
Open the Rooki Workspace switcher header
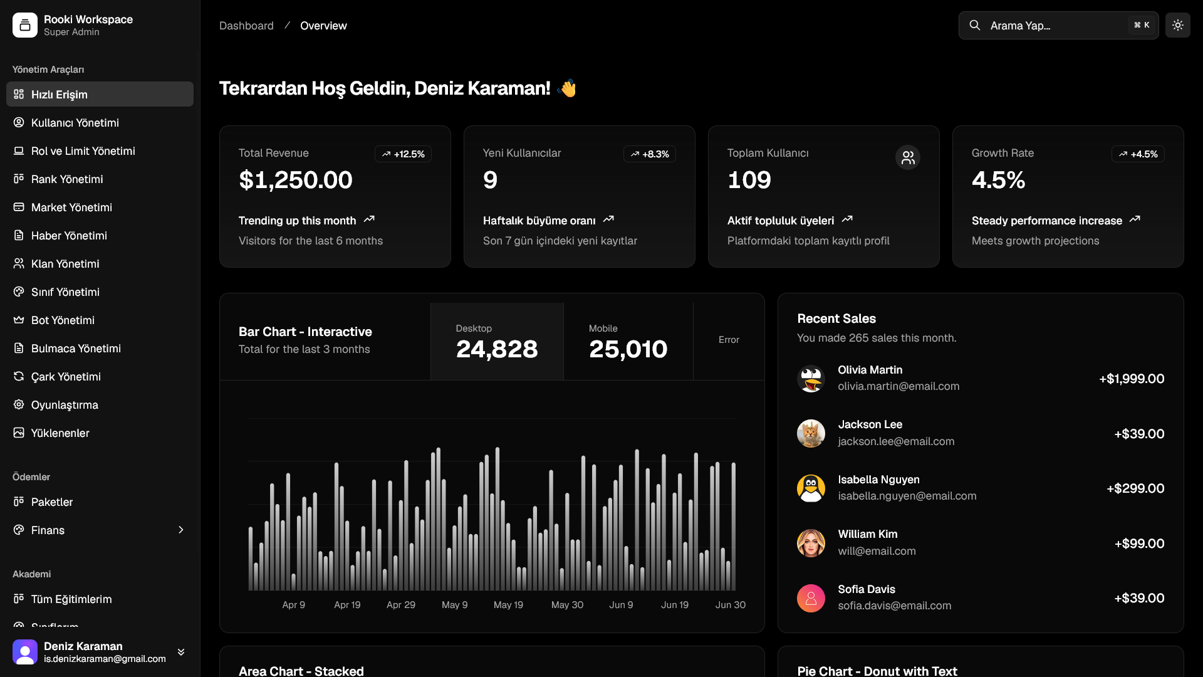tap(100, 25)
